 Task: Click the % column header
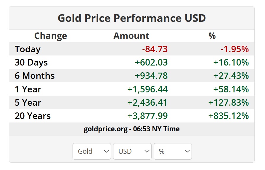tap(212, 36)
